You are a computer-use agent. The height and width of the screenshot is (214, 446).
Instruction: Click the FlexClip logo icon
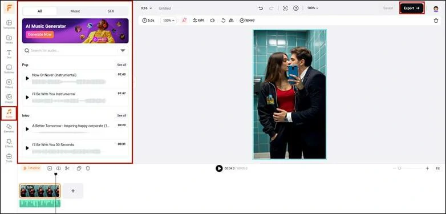(9, 8)
